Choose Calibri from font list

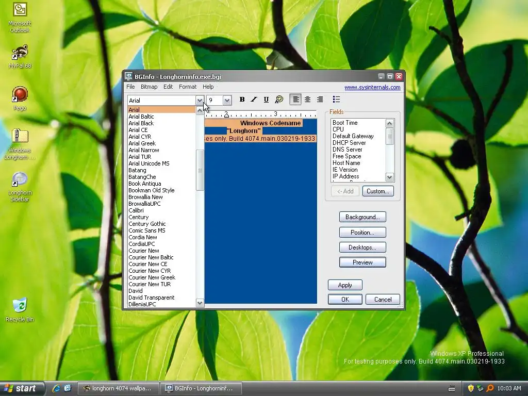pos(161,210)
